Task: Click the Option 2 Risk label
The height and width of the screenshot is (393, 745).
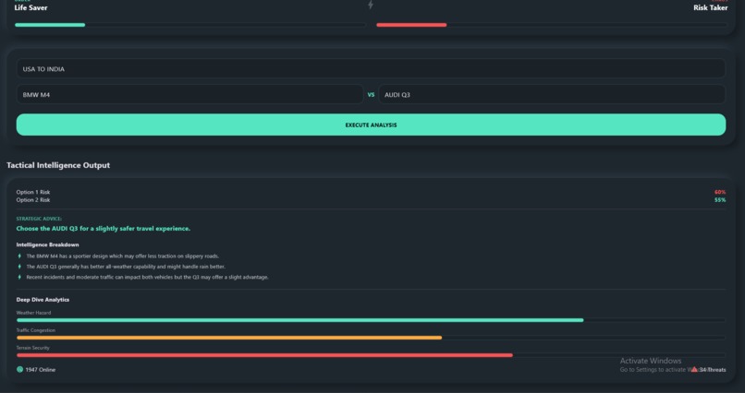Action: coord(32,199)
